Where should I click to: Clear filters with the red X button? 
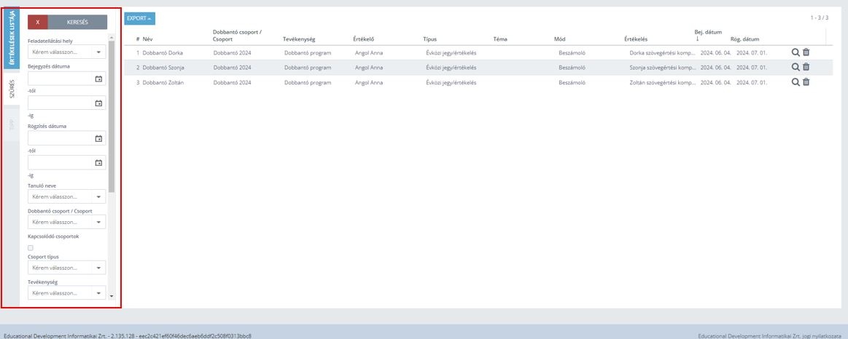point(38,22)
